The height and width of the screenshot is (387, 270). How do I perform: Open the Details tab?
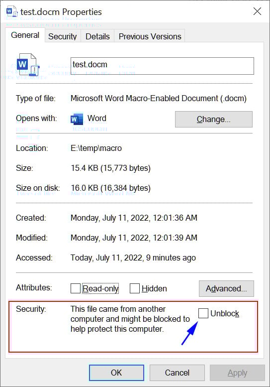tap(97, 36)
